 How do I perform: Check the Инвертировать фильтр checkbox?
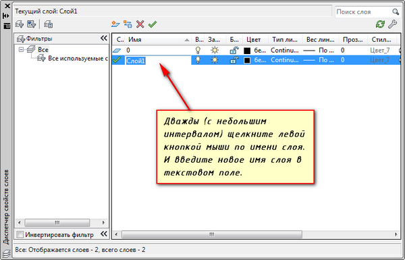point(20,234)
